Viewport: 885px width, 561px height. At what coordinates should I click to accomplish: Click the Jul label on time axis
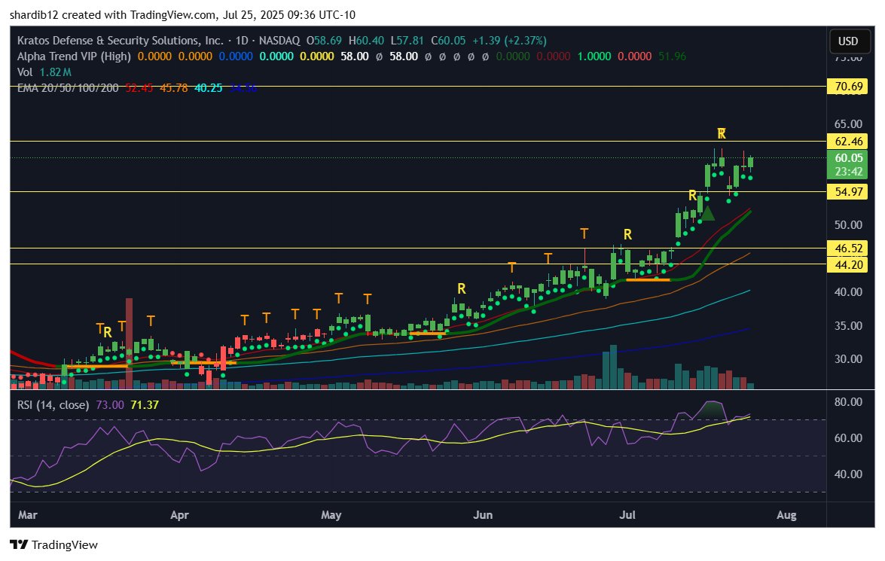[627, 515]
